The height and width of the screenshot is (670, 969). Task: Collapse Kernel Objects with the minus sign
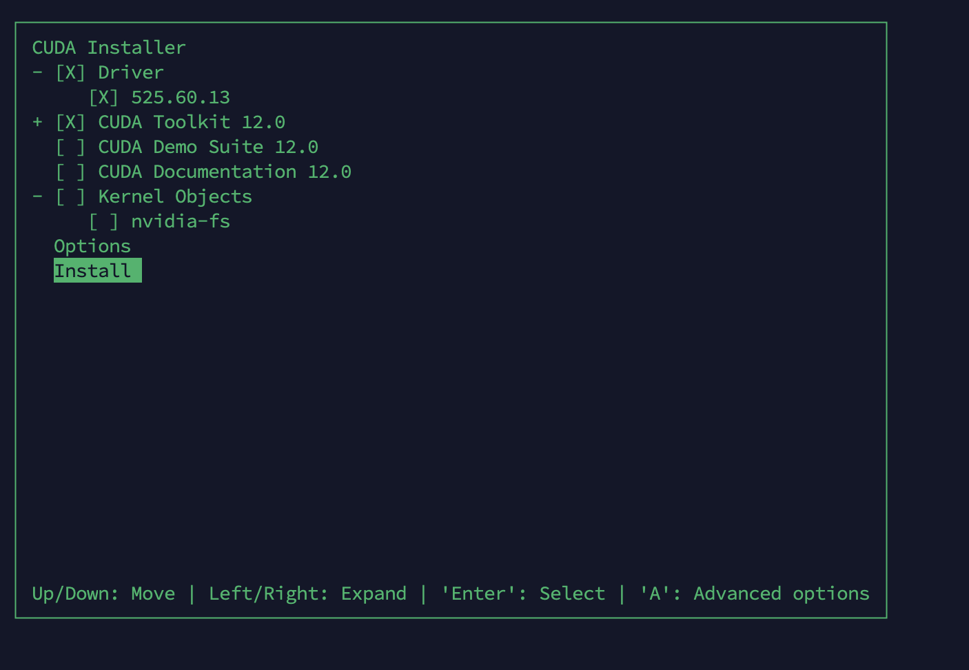37,196
